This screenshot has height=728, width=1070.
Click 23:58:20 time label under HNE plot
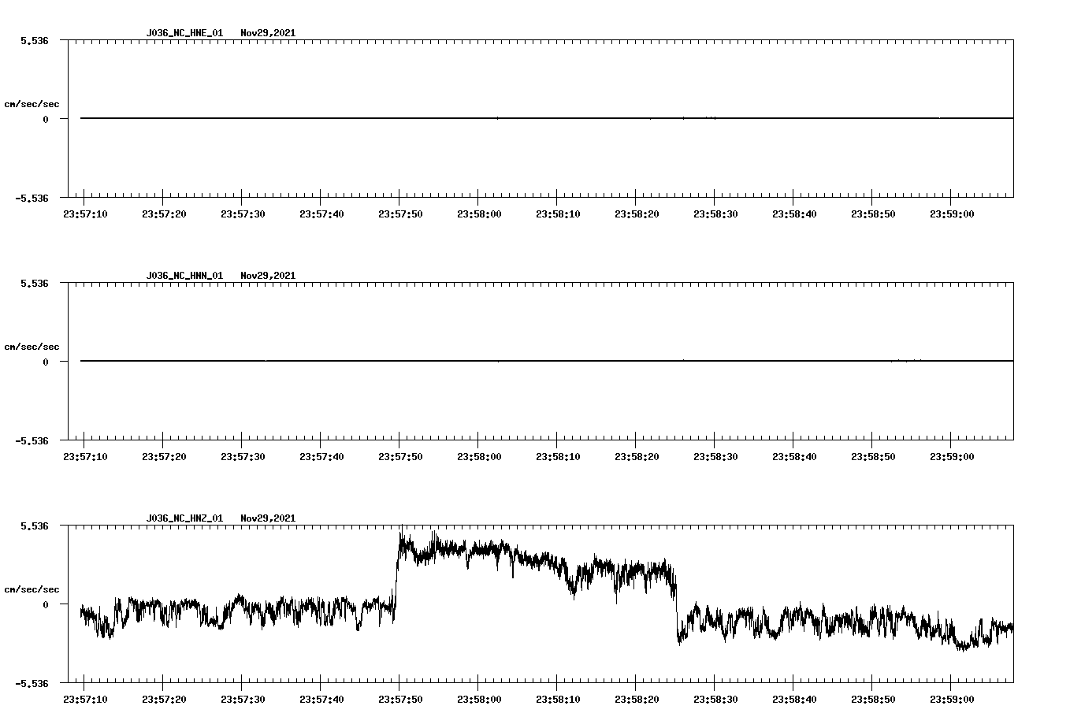(x=637, y=214)
